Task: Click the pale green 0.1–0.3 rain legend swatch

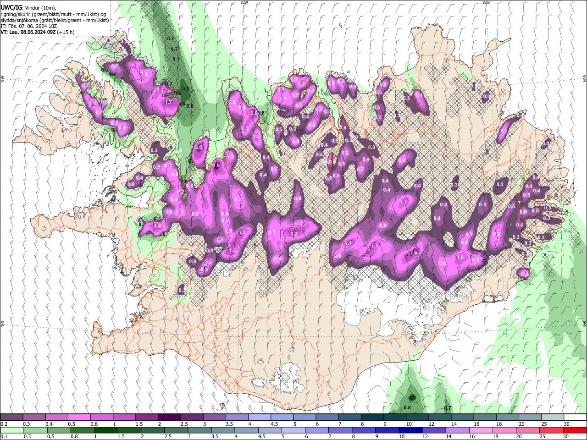Action: pos(12,430)
